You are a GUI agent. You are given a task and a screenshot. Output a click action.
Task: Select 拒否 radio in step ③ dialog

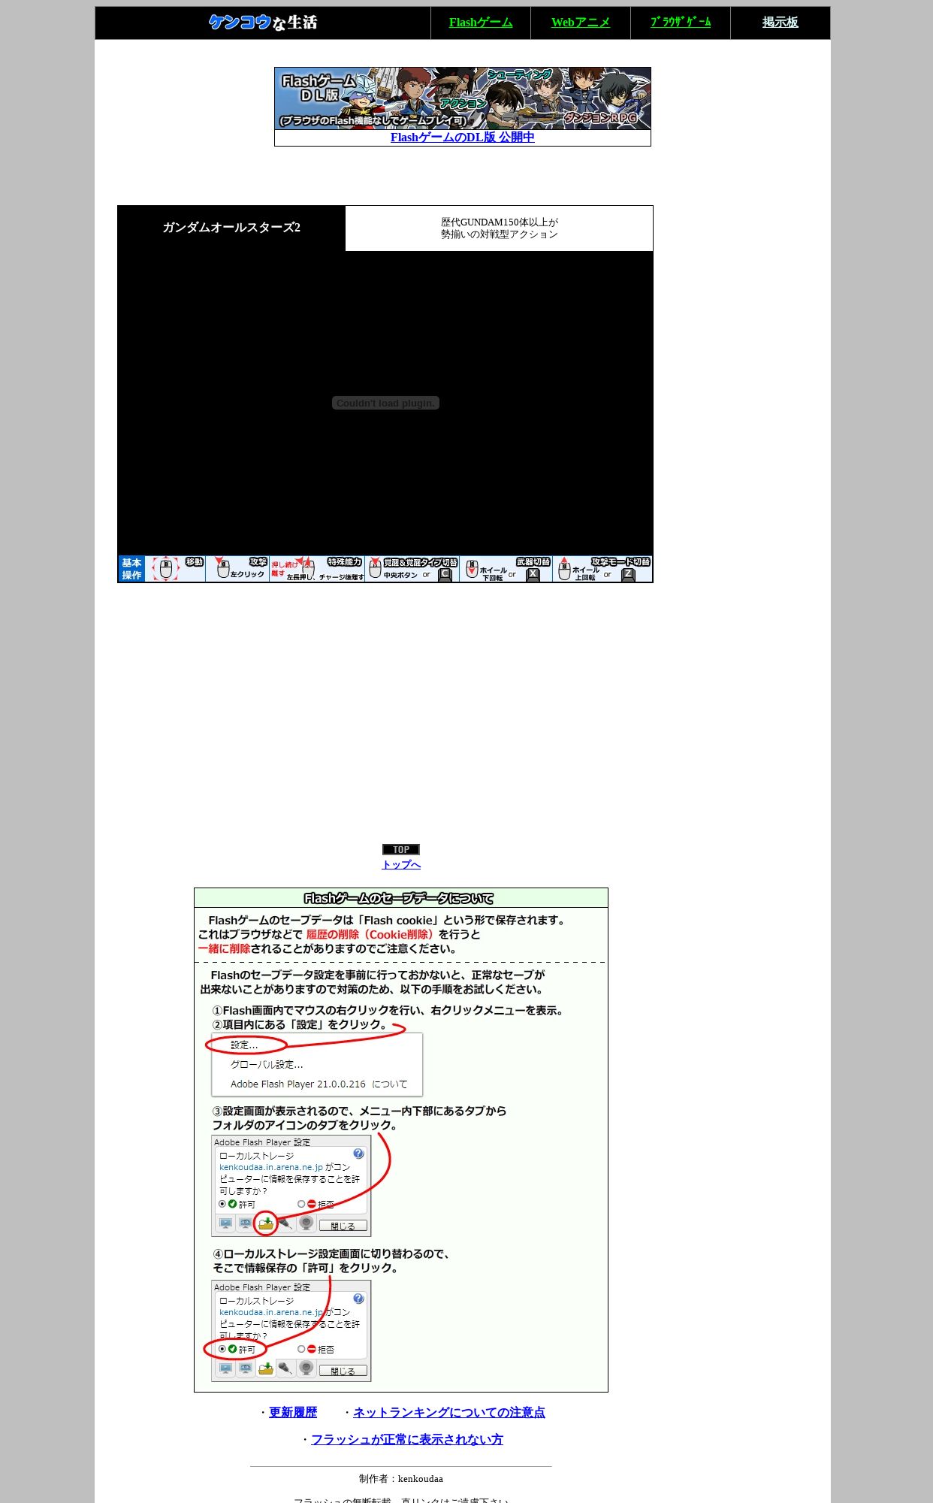(x=301, y=1204)
